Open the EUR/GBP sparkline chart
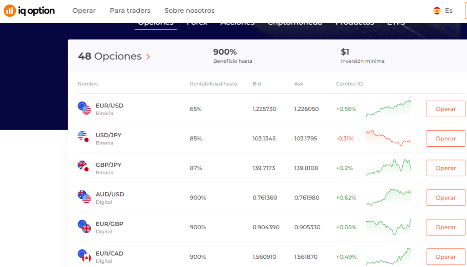Image resolution: width=467 pixels, height=267 pixels. [389, 227]
